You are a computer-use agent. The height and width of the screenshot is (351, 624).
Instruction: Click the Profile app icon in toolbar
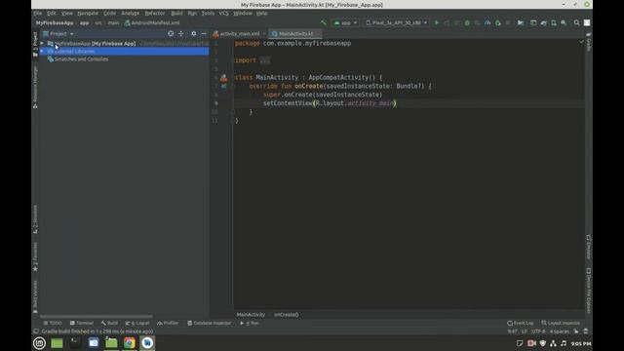point(487,22)
